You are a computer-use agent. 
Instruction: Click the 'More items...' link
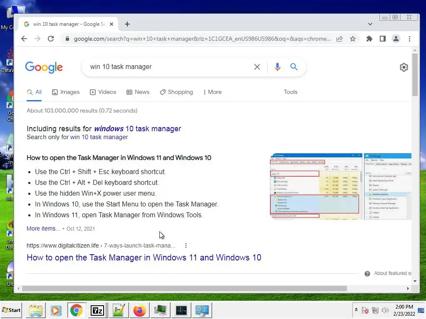(43, 228)
